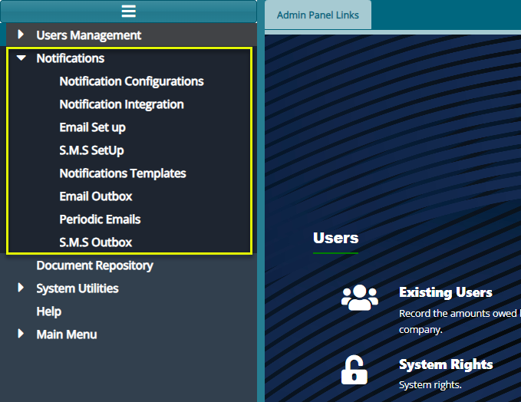Expand the Users Management arrow
Image resolution: width=521 pixels, height=402 pixels.
point(21,35)
